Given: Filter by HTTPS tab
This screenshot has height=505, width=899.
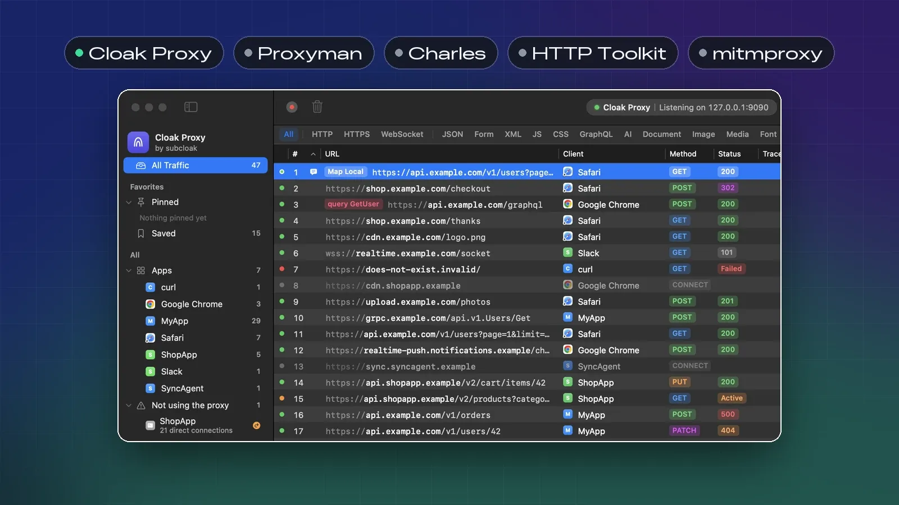Looking at the screenshot, I should tap(357, 134).
